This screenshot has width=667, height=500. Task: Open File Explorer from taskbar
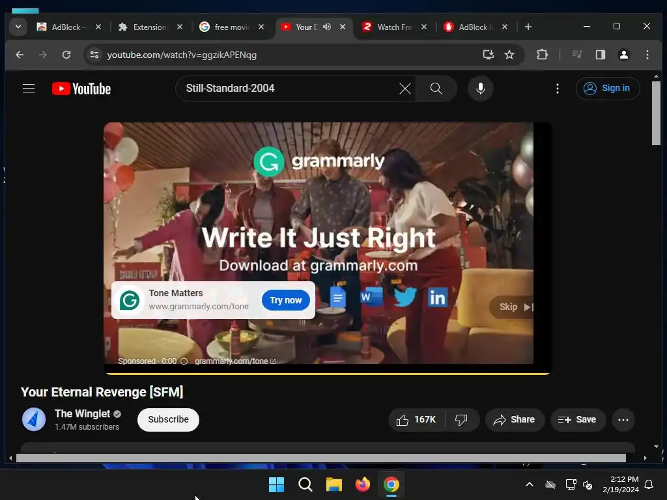[334, 484]
